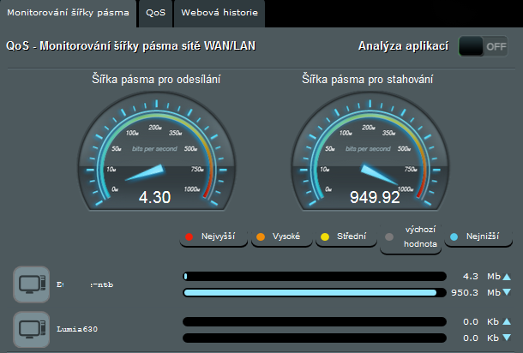Click the ntb device upload progress bar
Image resolution: width=523 pixels, height=353 pixels.
[314, 277]
